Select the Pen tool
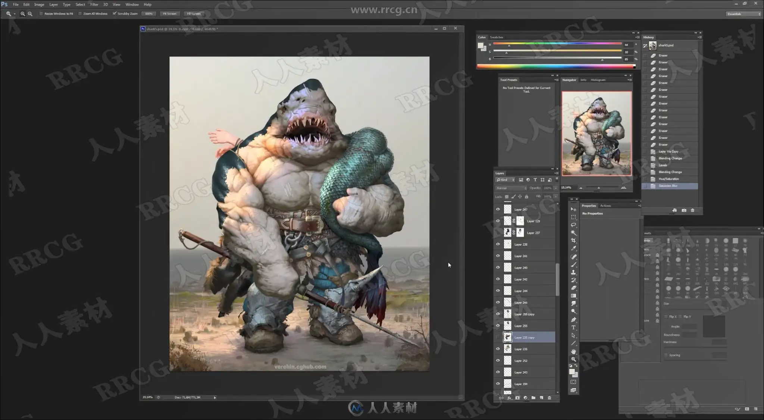Image resolution: width=764 pixels, height=420 pixels. pyautogui.click(x=573, y=320)
